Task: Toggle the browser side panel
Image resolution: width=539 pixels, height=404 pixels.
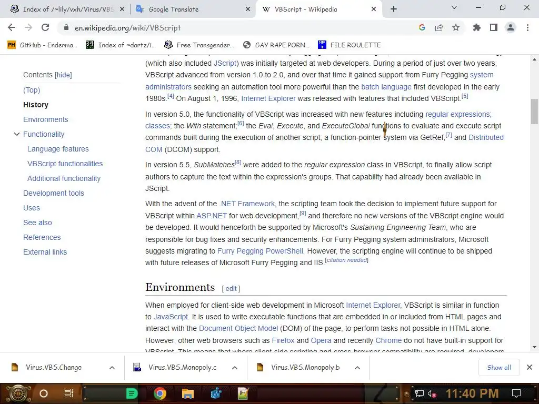Action: pyautogui.click(x=494, y=27)
